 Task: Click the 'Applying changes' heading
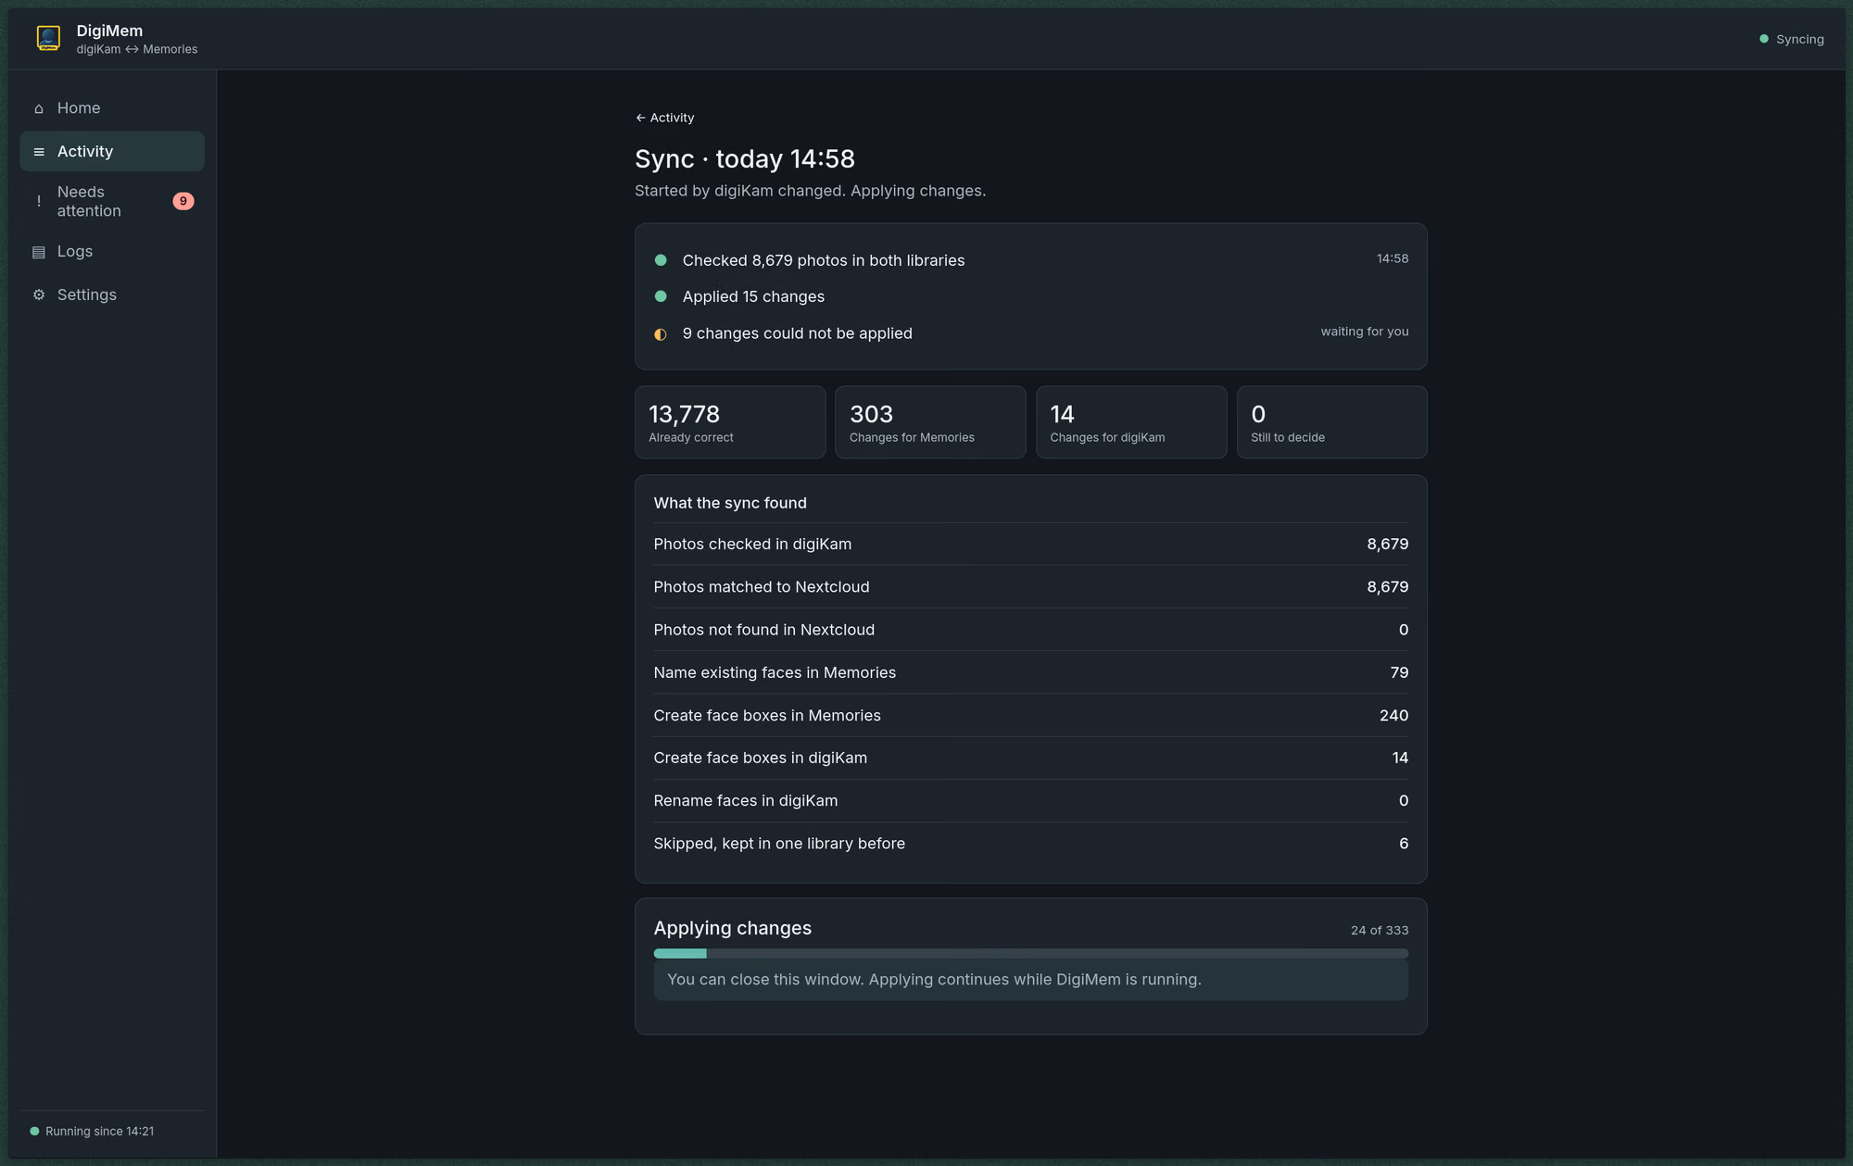coord(732,928)
